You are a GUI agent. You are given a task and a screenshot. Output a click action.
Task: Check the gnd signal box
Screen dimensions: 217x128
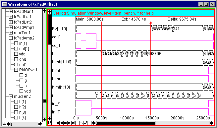click(16, 59)
